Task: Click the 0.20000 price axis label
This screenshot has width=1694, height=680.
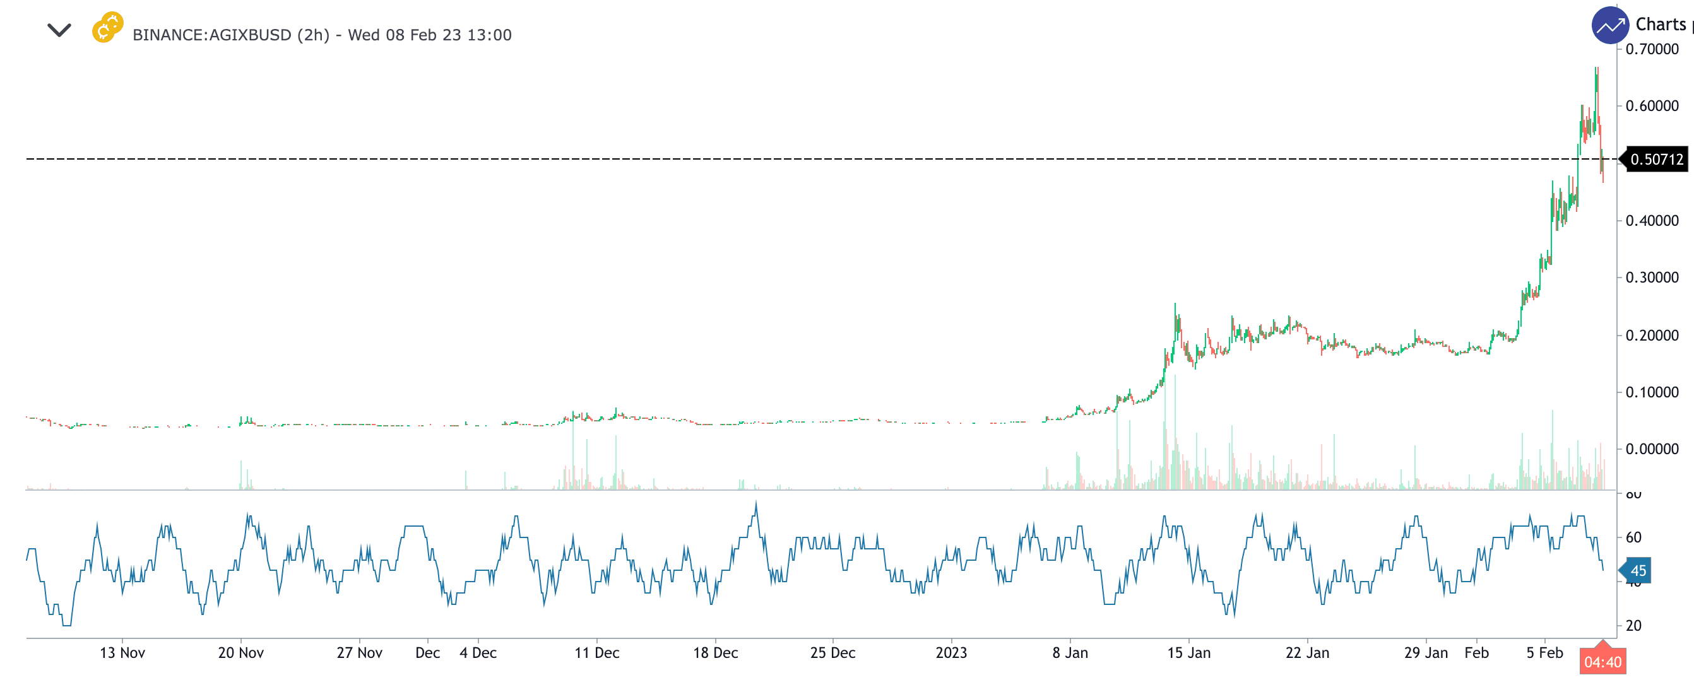Action: pyautogui.click(x=1651, y=335)
